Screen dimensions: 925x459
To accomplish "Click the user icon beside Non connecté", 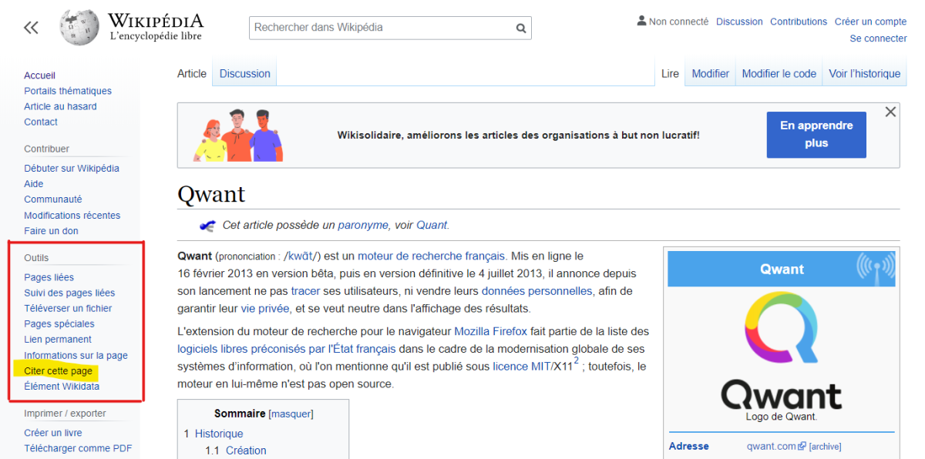I will pyautogui.click(x=641, y=21).
